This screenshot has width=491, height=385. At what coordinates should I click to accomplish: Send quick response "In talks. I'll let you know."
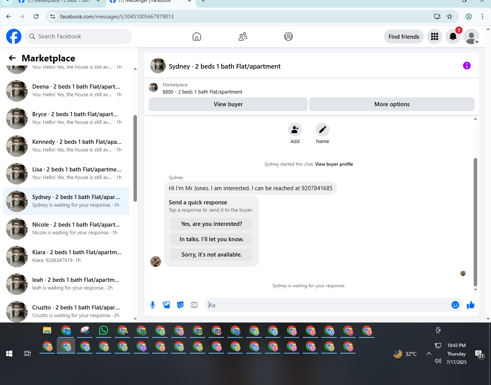(211, 239)
